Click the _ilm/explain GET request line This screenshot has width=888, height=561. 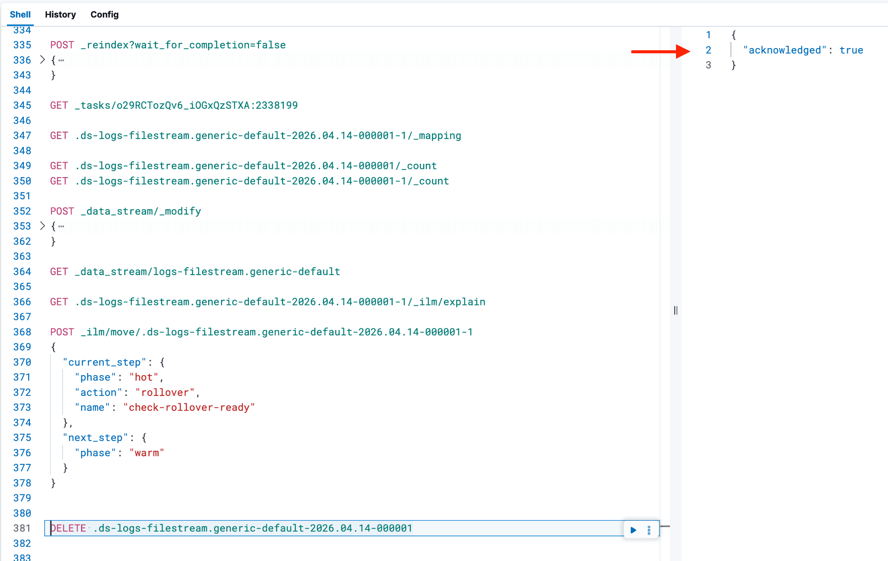pyautogui.click(x=268, y=302)
